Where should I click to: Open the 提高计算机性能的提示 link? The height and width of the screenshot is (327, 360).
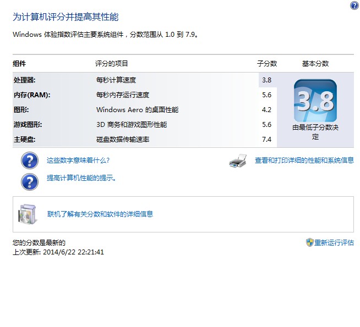[x=81, y=178]
